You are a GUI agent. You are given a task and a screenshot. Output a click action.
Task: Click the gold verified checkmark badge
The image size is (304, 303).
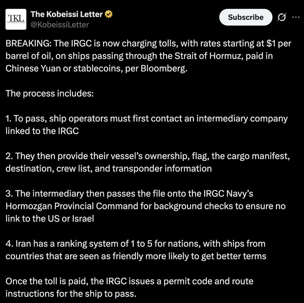109,14
